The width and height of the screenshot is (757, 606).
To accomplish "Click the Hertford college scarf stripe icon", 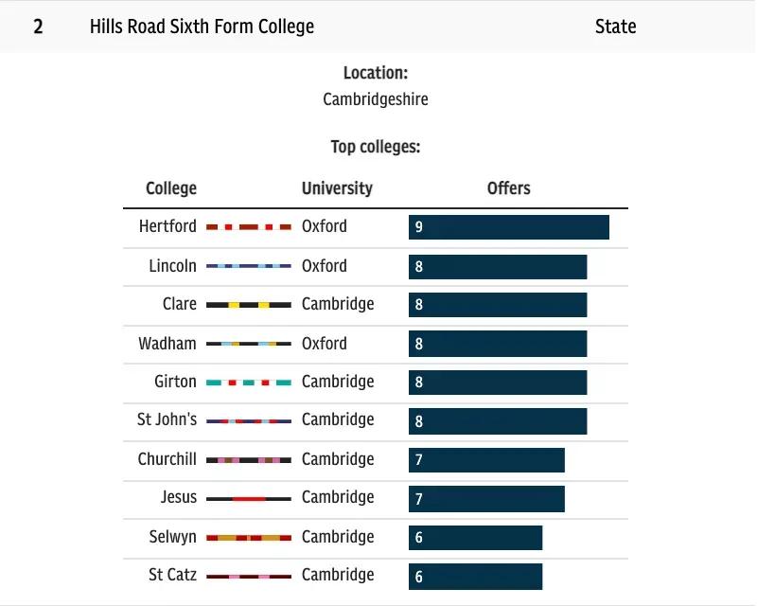I will tap(249, 227).
